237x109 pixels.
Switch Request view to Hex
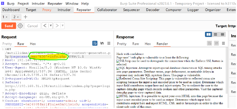coord(33,44)
